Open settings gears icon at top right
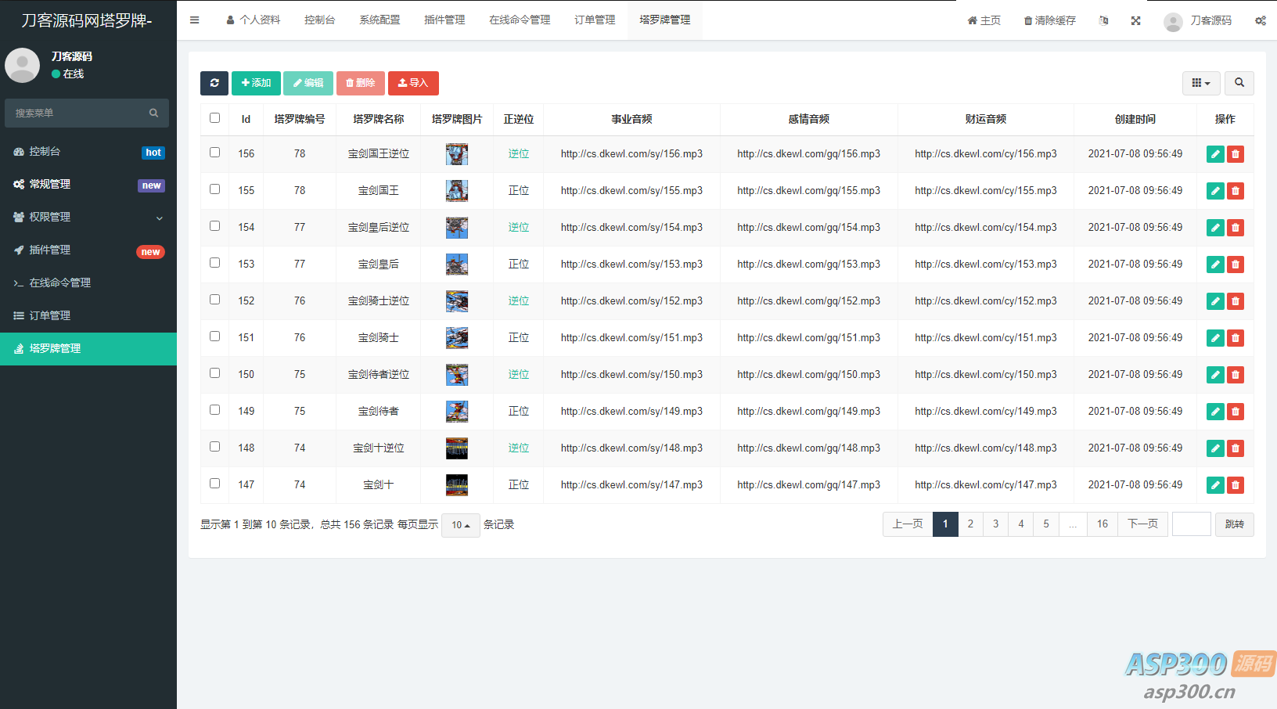Image resolution: width=1277 pixels, height=709 pixels. 1260,20
